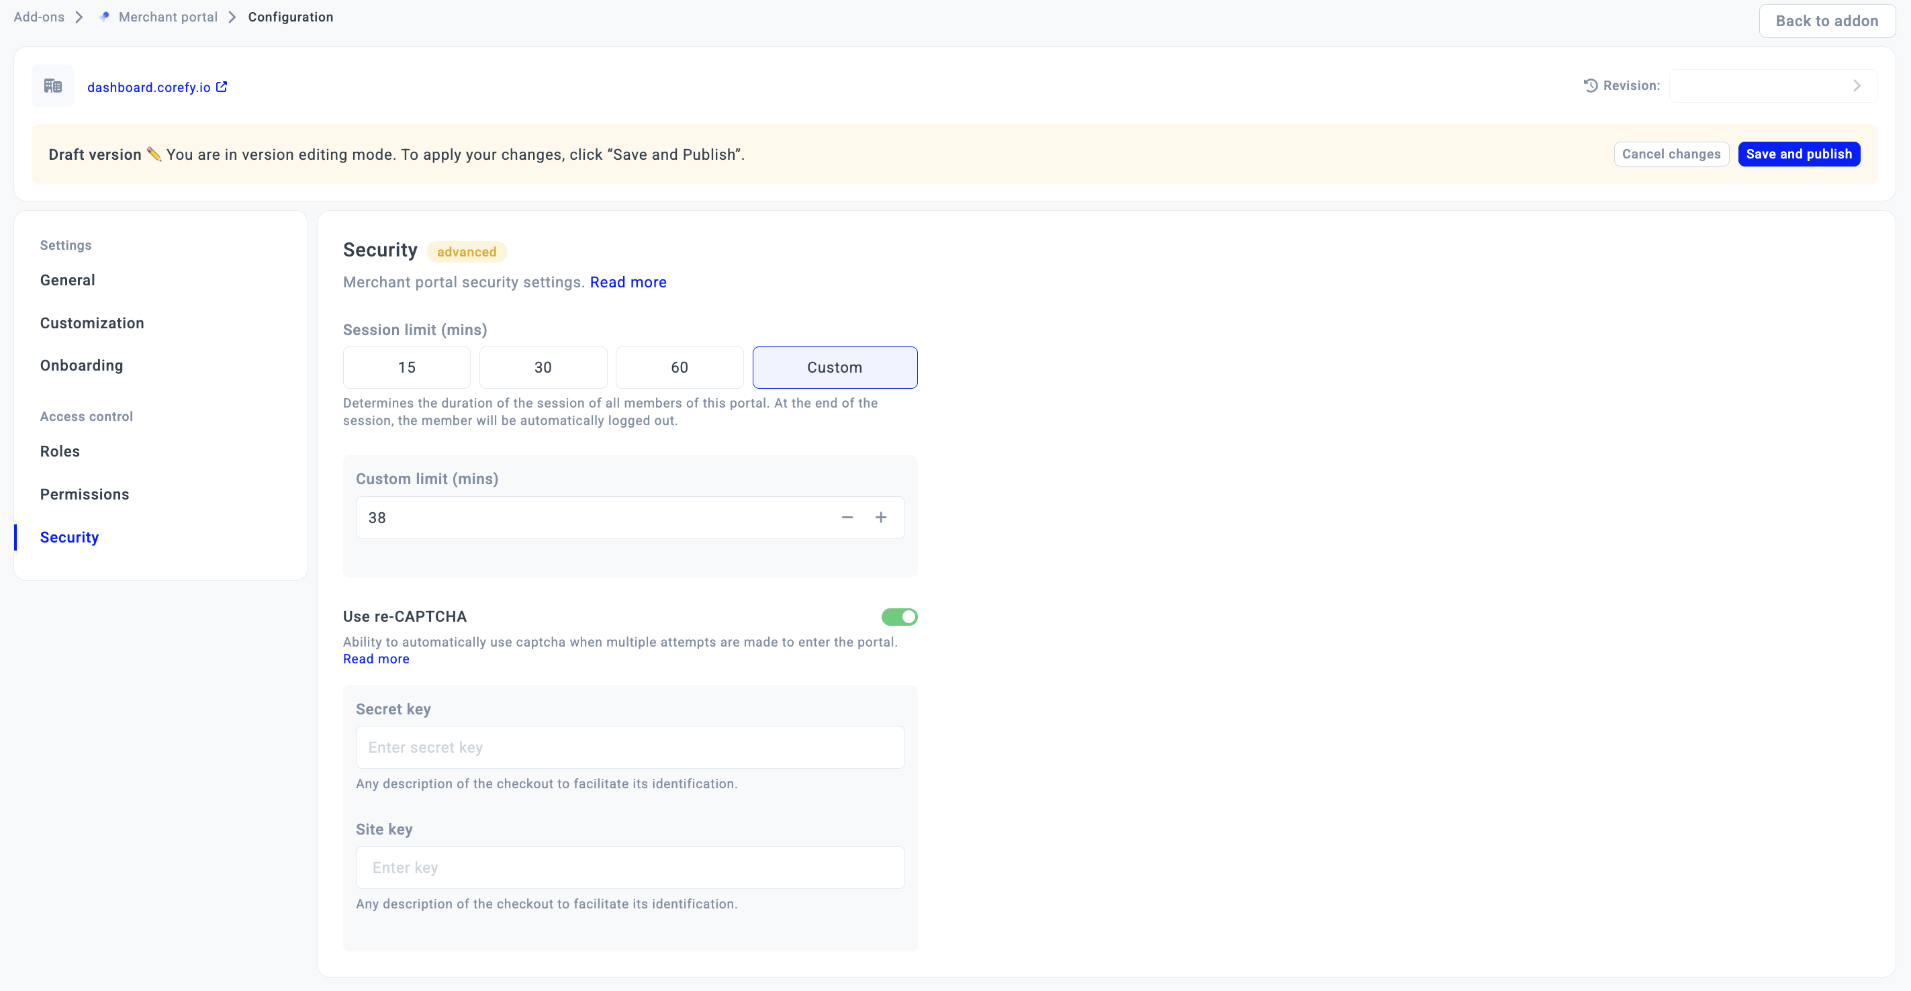Click the chevron after Add-ons breadcrumb
1911x991 pixels.
click(79, 17)
